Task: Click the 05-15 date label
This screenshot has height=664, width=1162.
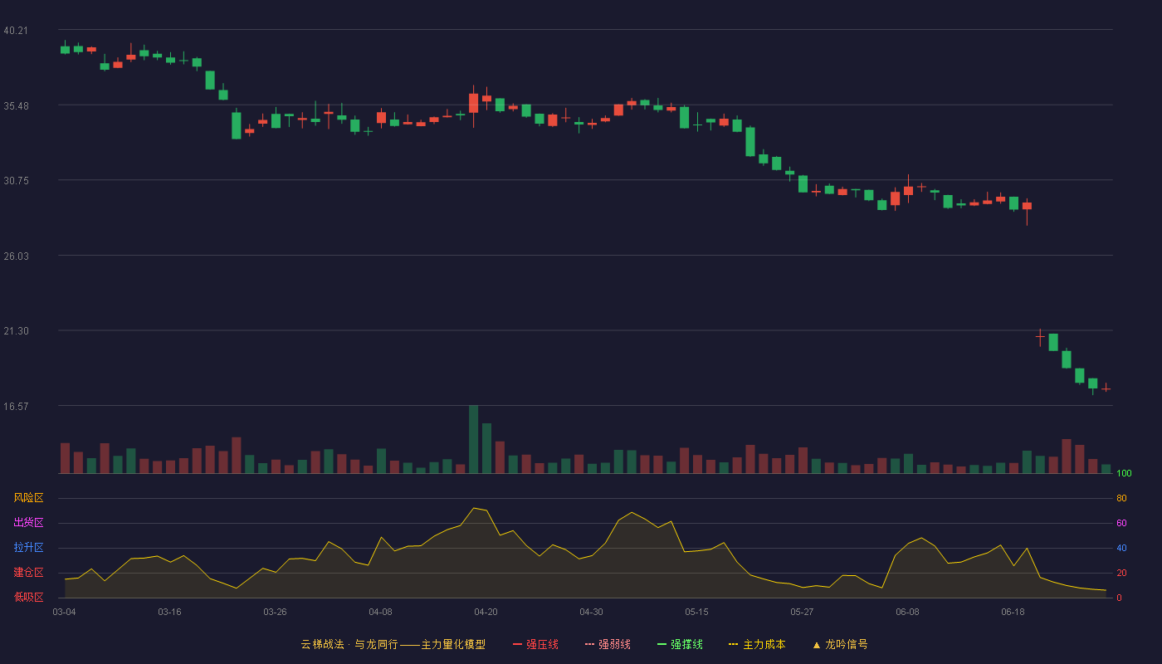Action: [696, 612]
